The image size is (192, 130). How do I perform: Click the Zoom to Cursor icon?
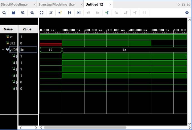point(51,13)
